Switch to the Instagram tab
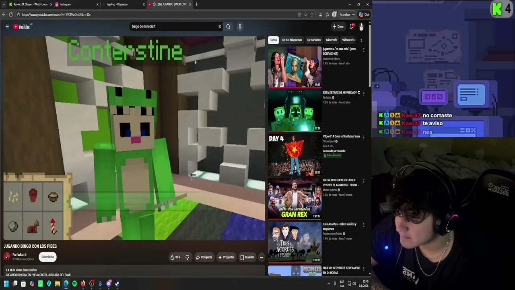The height and width of the screenshot is (290, 515). pyautogui.click(x=76, y=4)
